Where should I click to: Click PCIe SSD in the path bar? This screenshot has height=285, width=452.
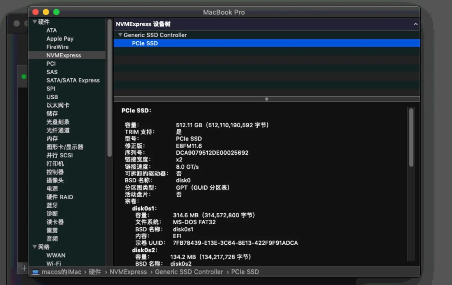(x=245, y=272)
